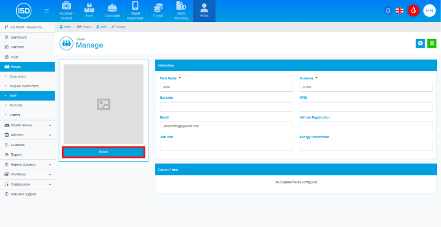Viewport: 441px width, 227px height.
Task: Click the Email input field
Action: (227, 126)
